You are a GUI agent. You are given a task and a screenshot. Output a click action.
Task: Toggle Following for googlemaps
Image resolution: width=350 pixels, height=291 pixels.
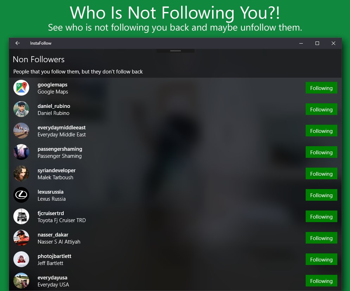[321, 88]
